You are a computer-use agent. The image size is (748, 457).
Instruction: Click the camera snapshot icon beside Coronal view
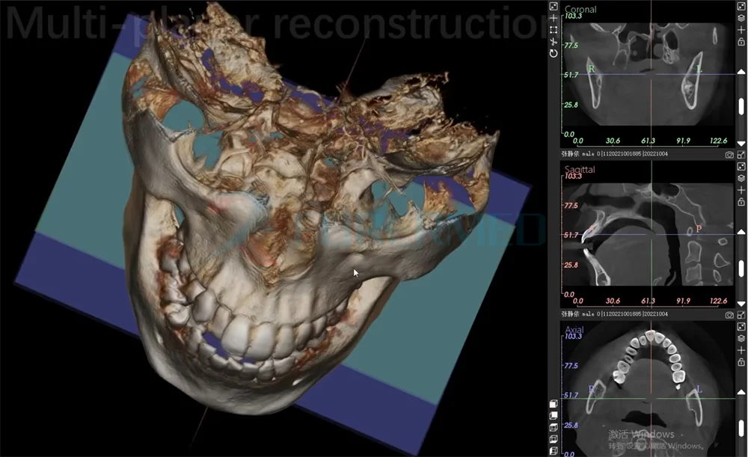tap(729, 154)
